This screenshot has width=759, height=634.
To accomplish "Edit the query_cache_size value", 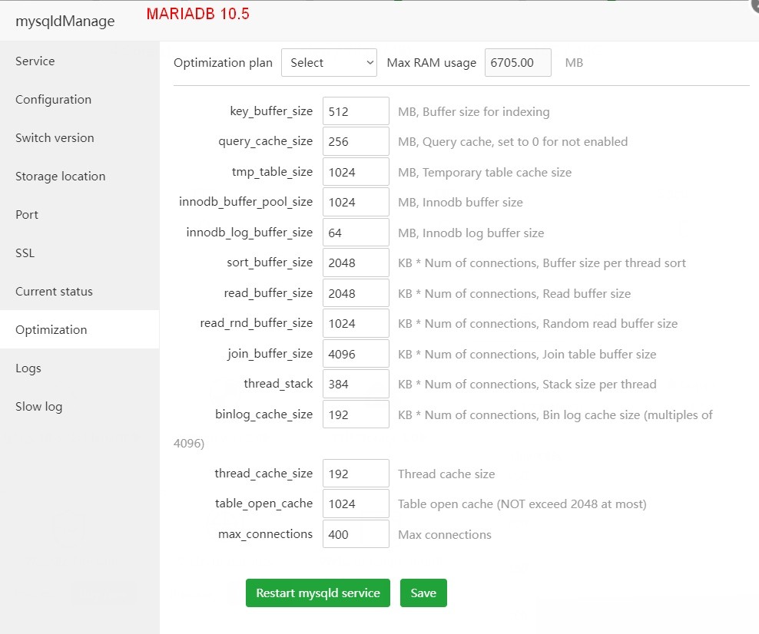I will [x=356, y=141].
